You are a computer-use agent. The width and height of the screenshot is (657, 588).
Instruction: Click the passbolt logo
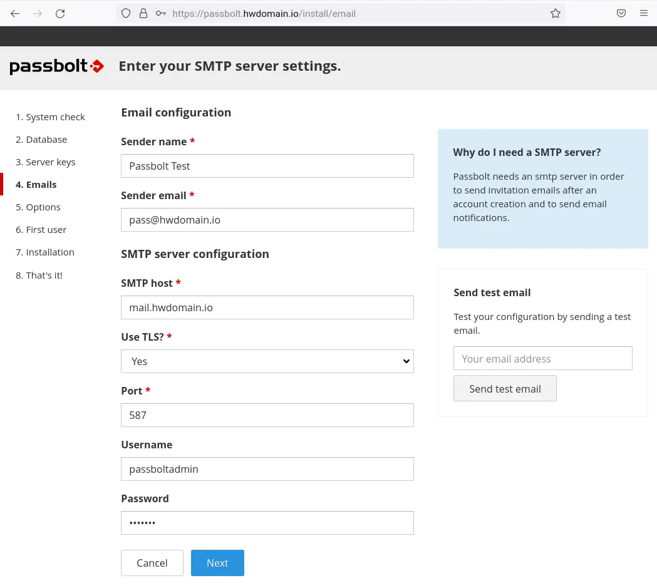pyautogui.click(x=56, y=66)
